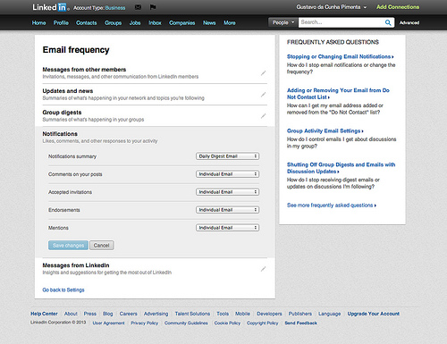Edit Messages from LinkedIn pencil icon
447x344 pixels.
[x=263, y=269]
